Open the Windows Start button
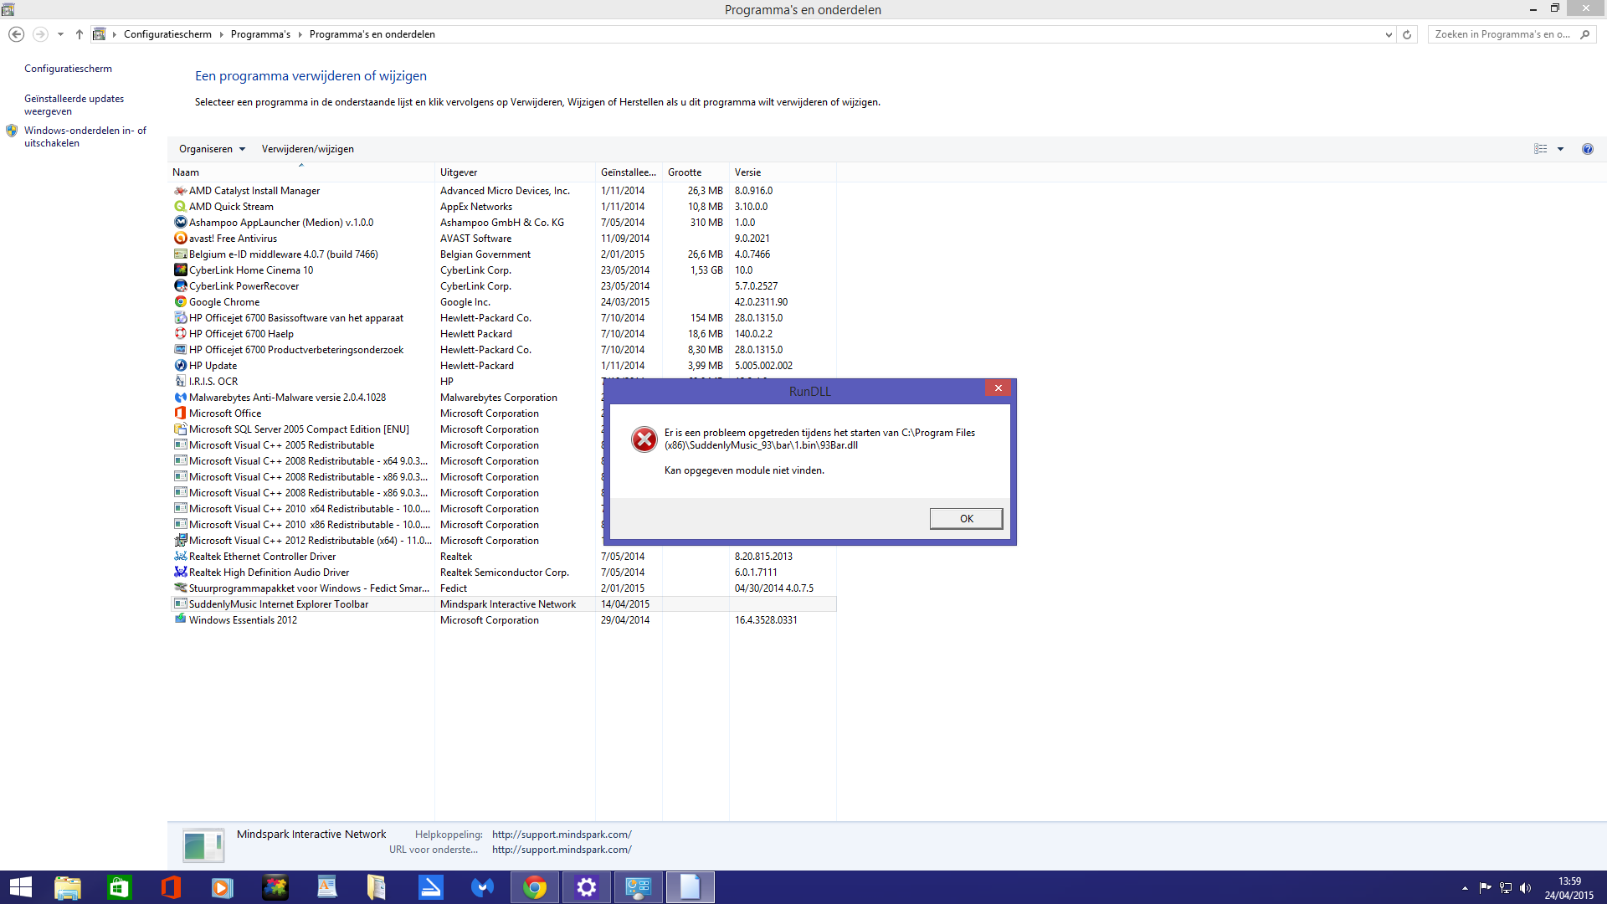 (20, 887)
